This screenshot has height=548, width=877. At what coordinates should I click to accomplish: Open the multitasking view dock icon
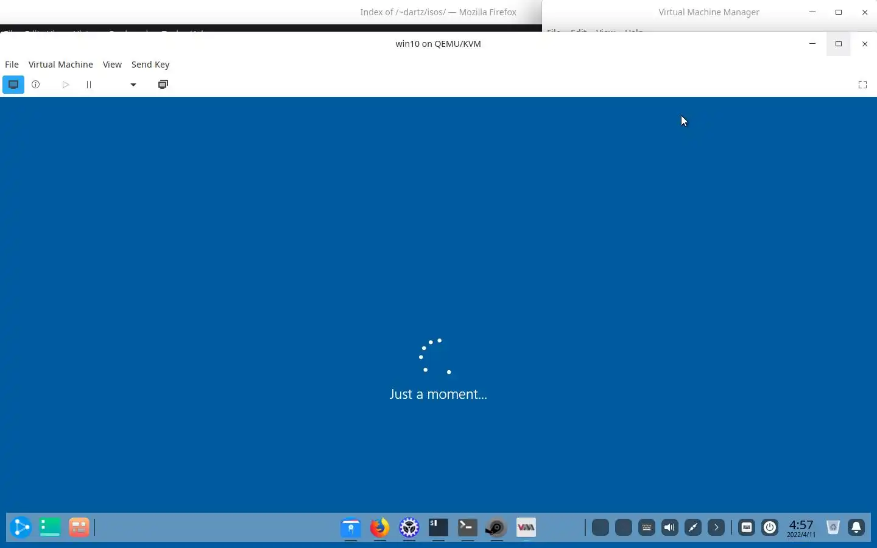[79, 527]
